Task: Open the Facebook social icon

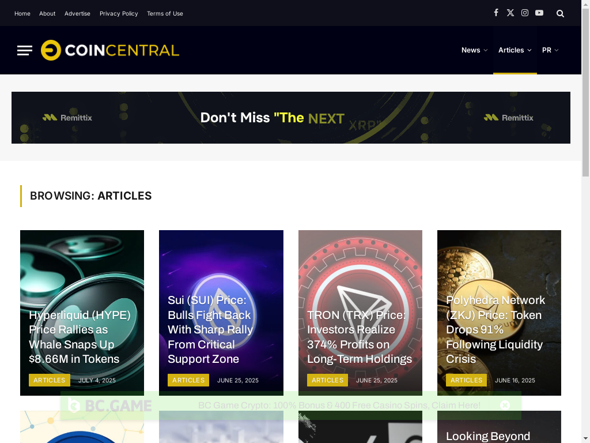Action: pyautogui.click(x=496, y=13)
